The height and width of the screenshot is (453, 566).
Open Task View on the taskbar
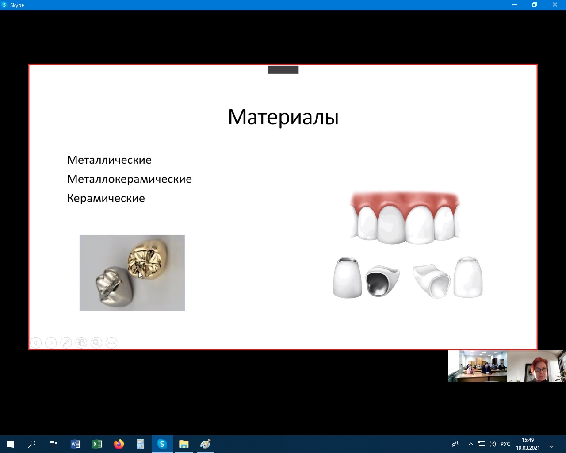coord(53,444)
